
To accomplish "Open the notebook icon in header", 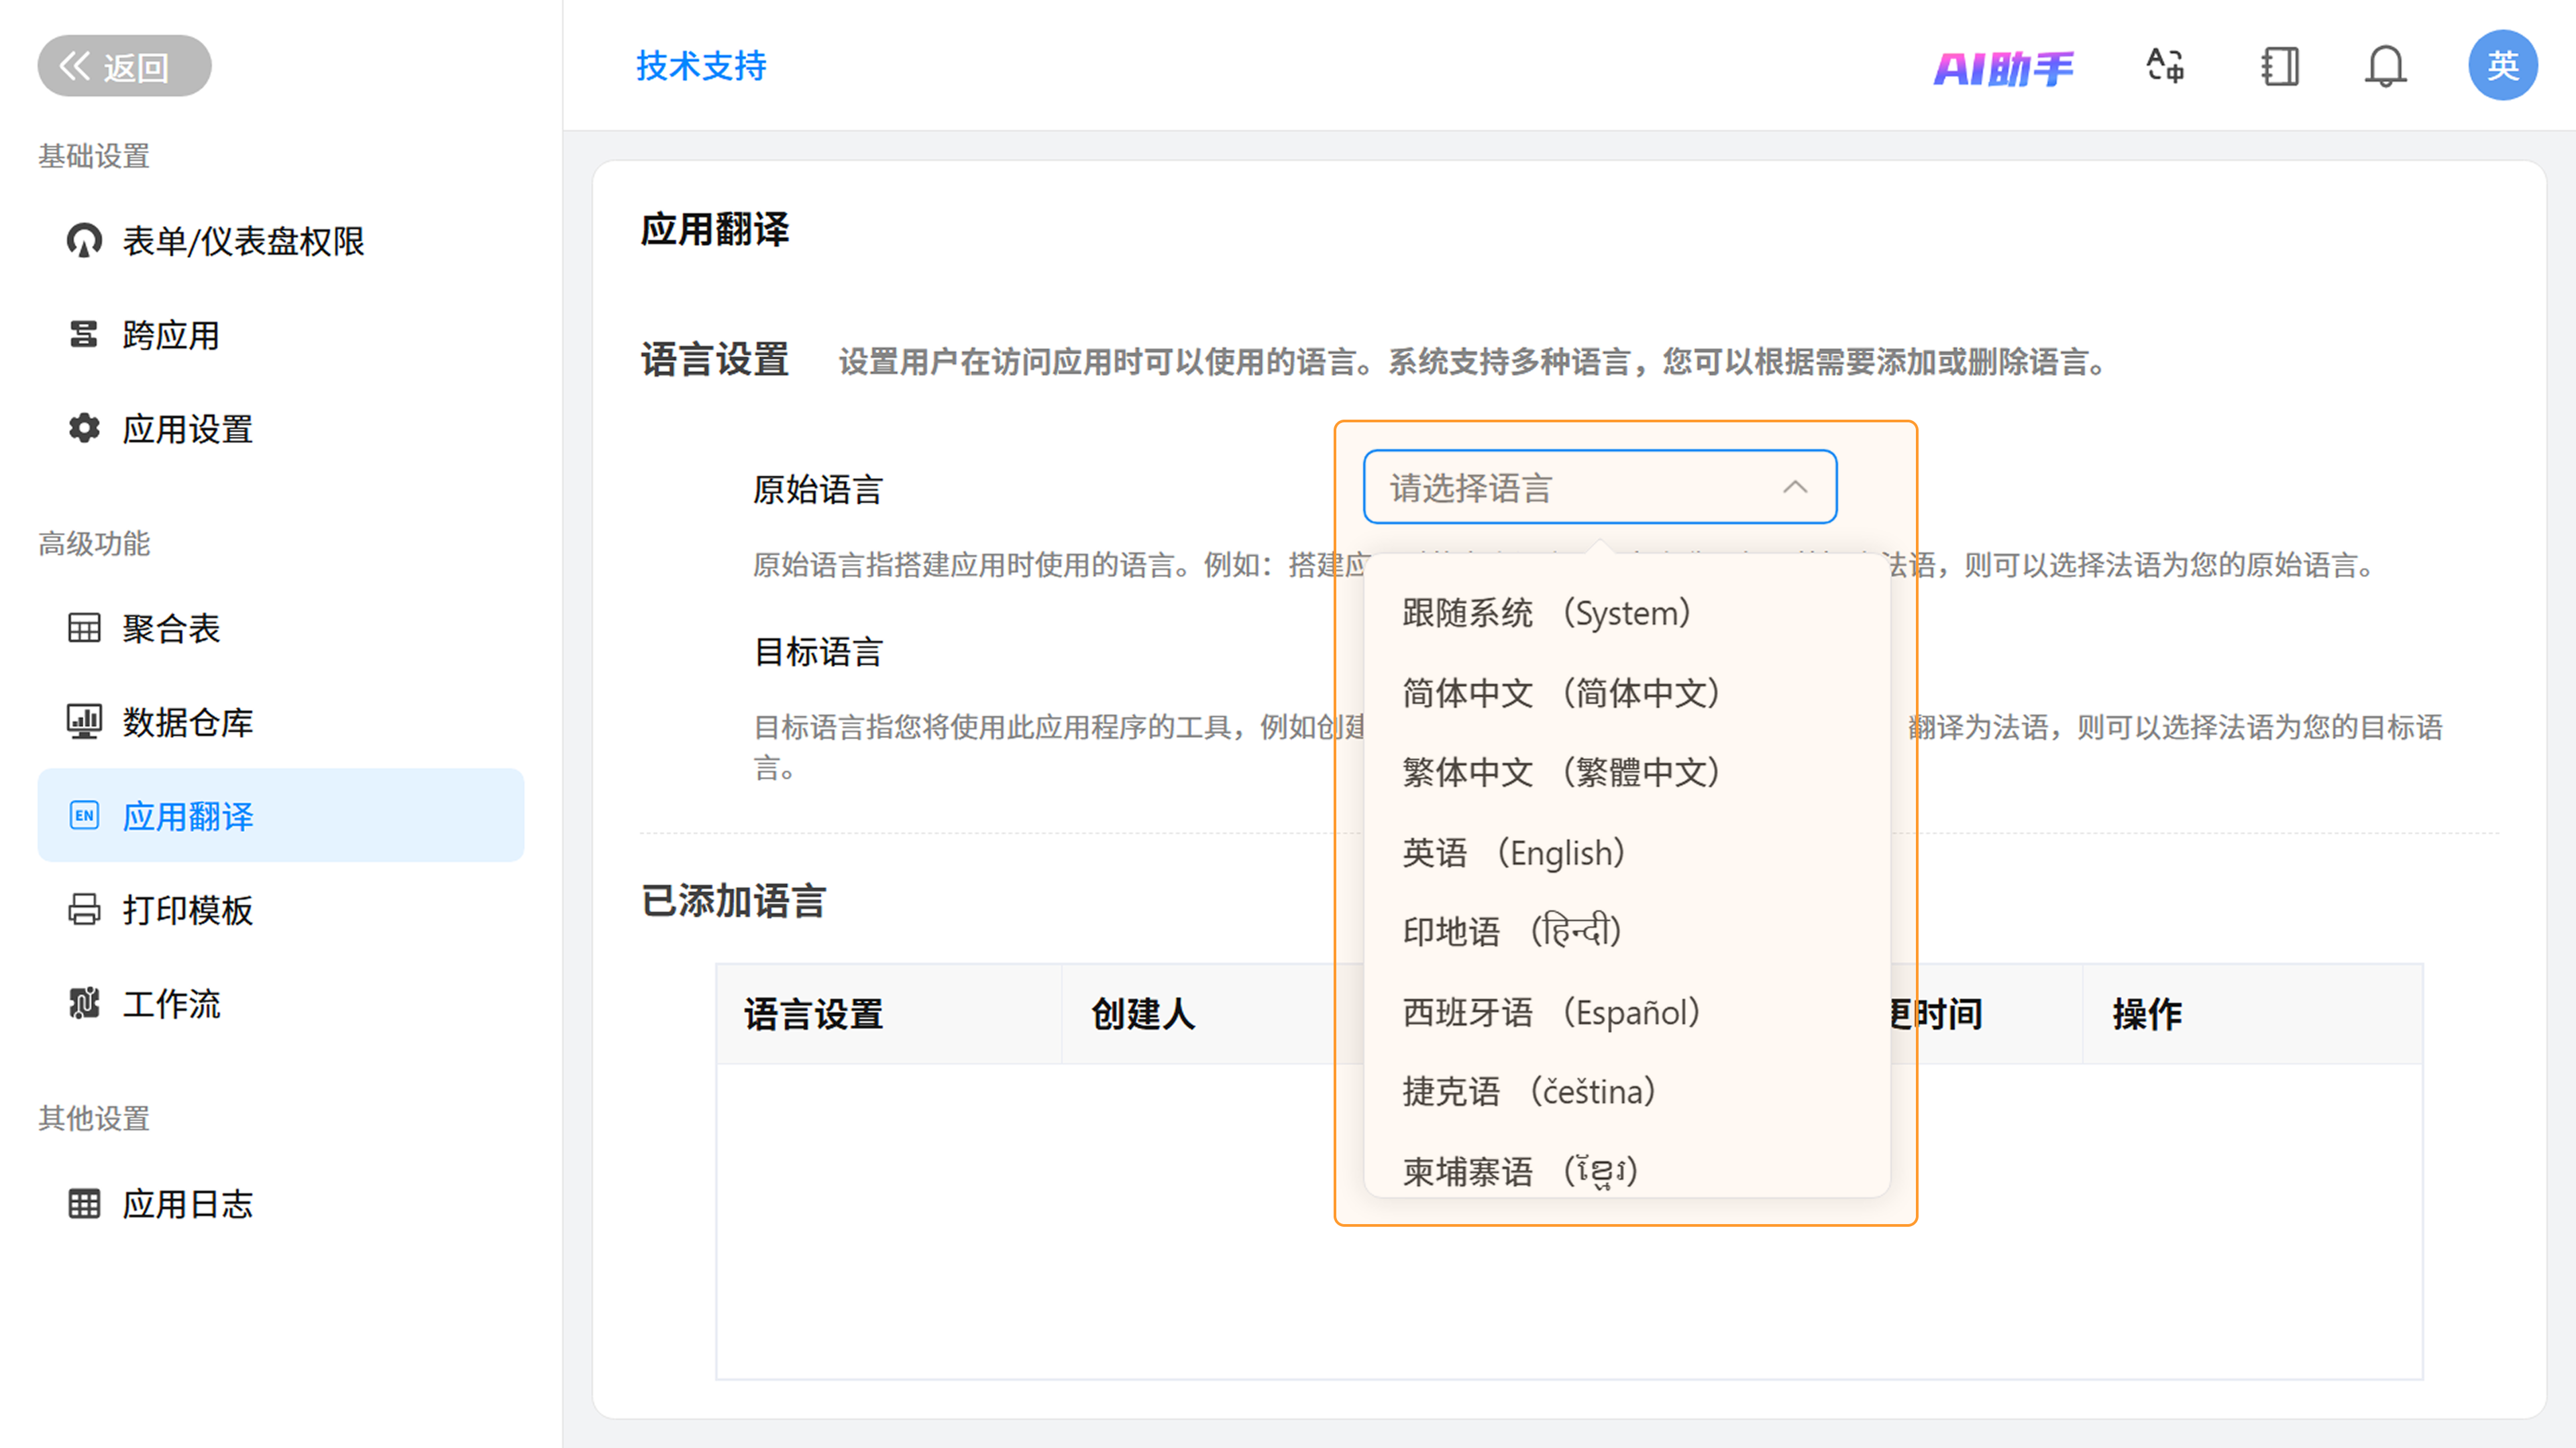I will click(x=2280, y=66).
